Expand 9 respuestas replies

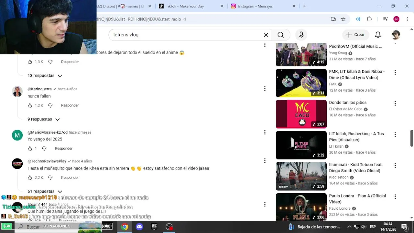tap(43, 119)
